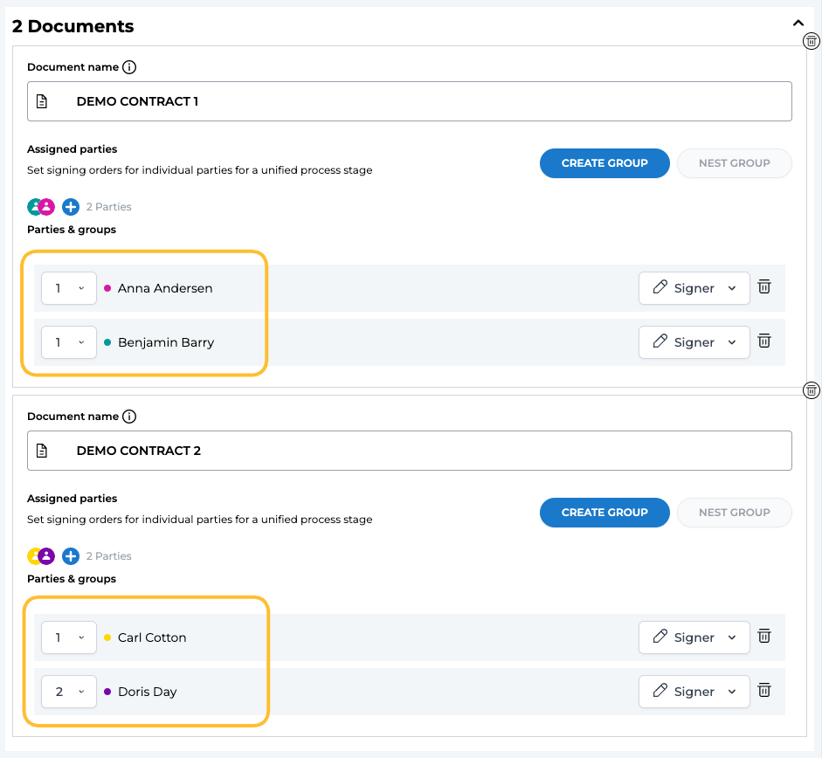
Task: Open Signer role dropdown for Anna Andersen
Action: pos(694,288)
